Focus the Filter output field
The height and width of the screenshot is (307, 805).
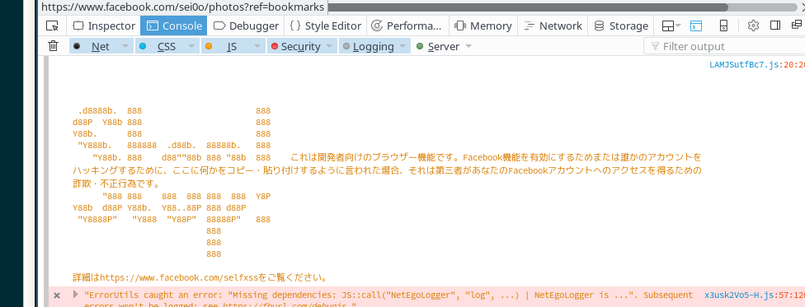click(724, 46)
